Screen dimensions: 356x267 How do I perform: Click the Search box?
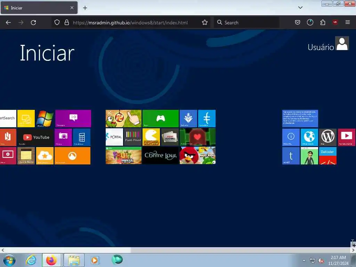point(246,23)
